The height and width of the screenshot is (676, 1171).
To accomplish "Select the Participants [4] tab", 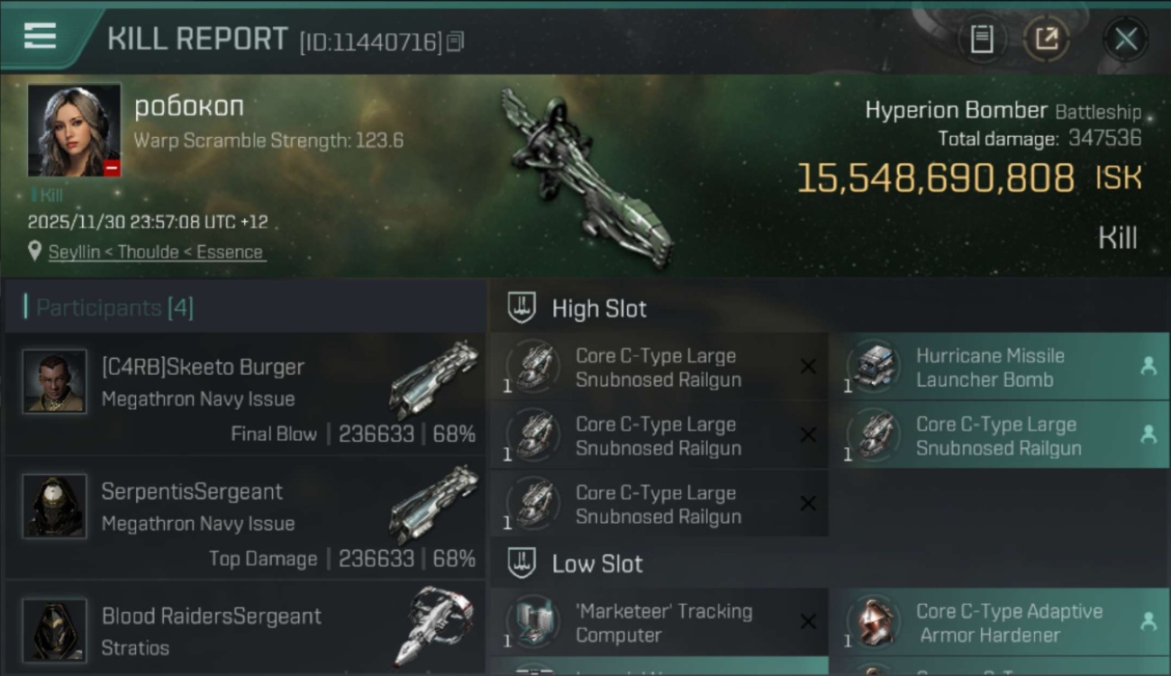I will point(114,308).
